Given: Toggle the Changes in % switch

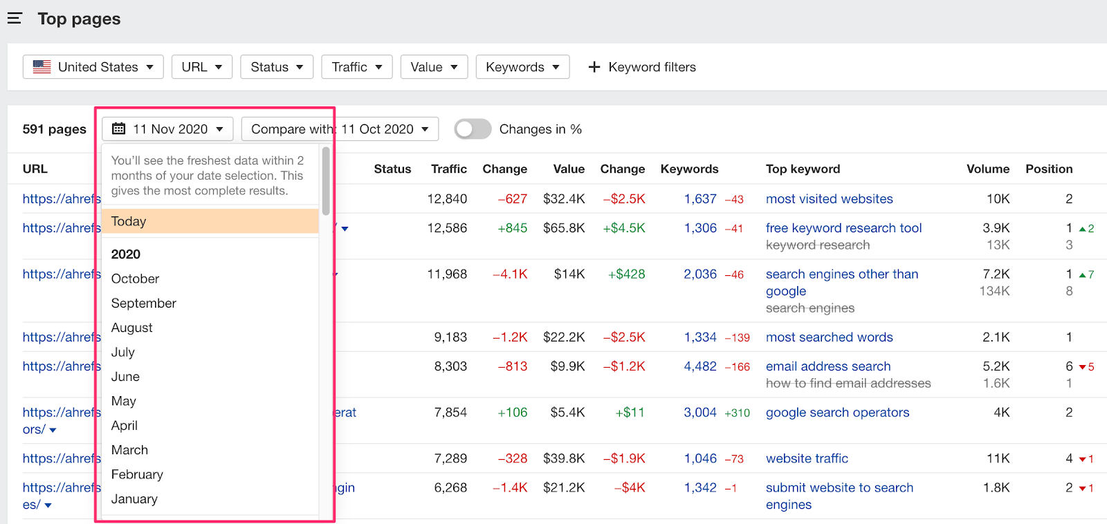Looking at the screenshot, I should click(473, 129).
